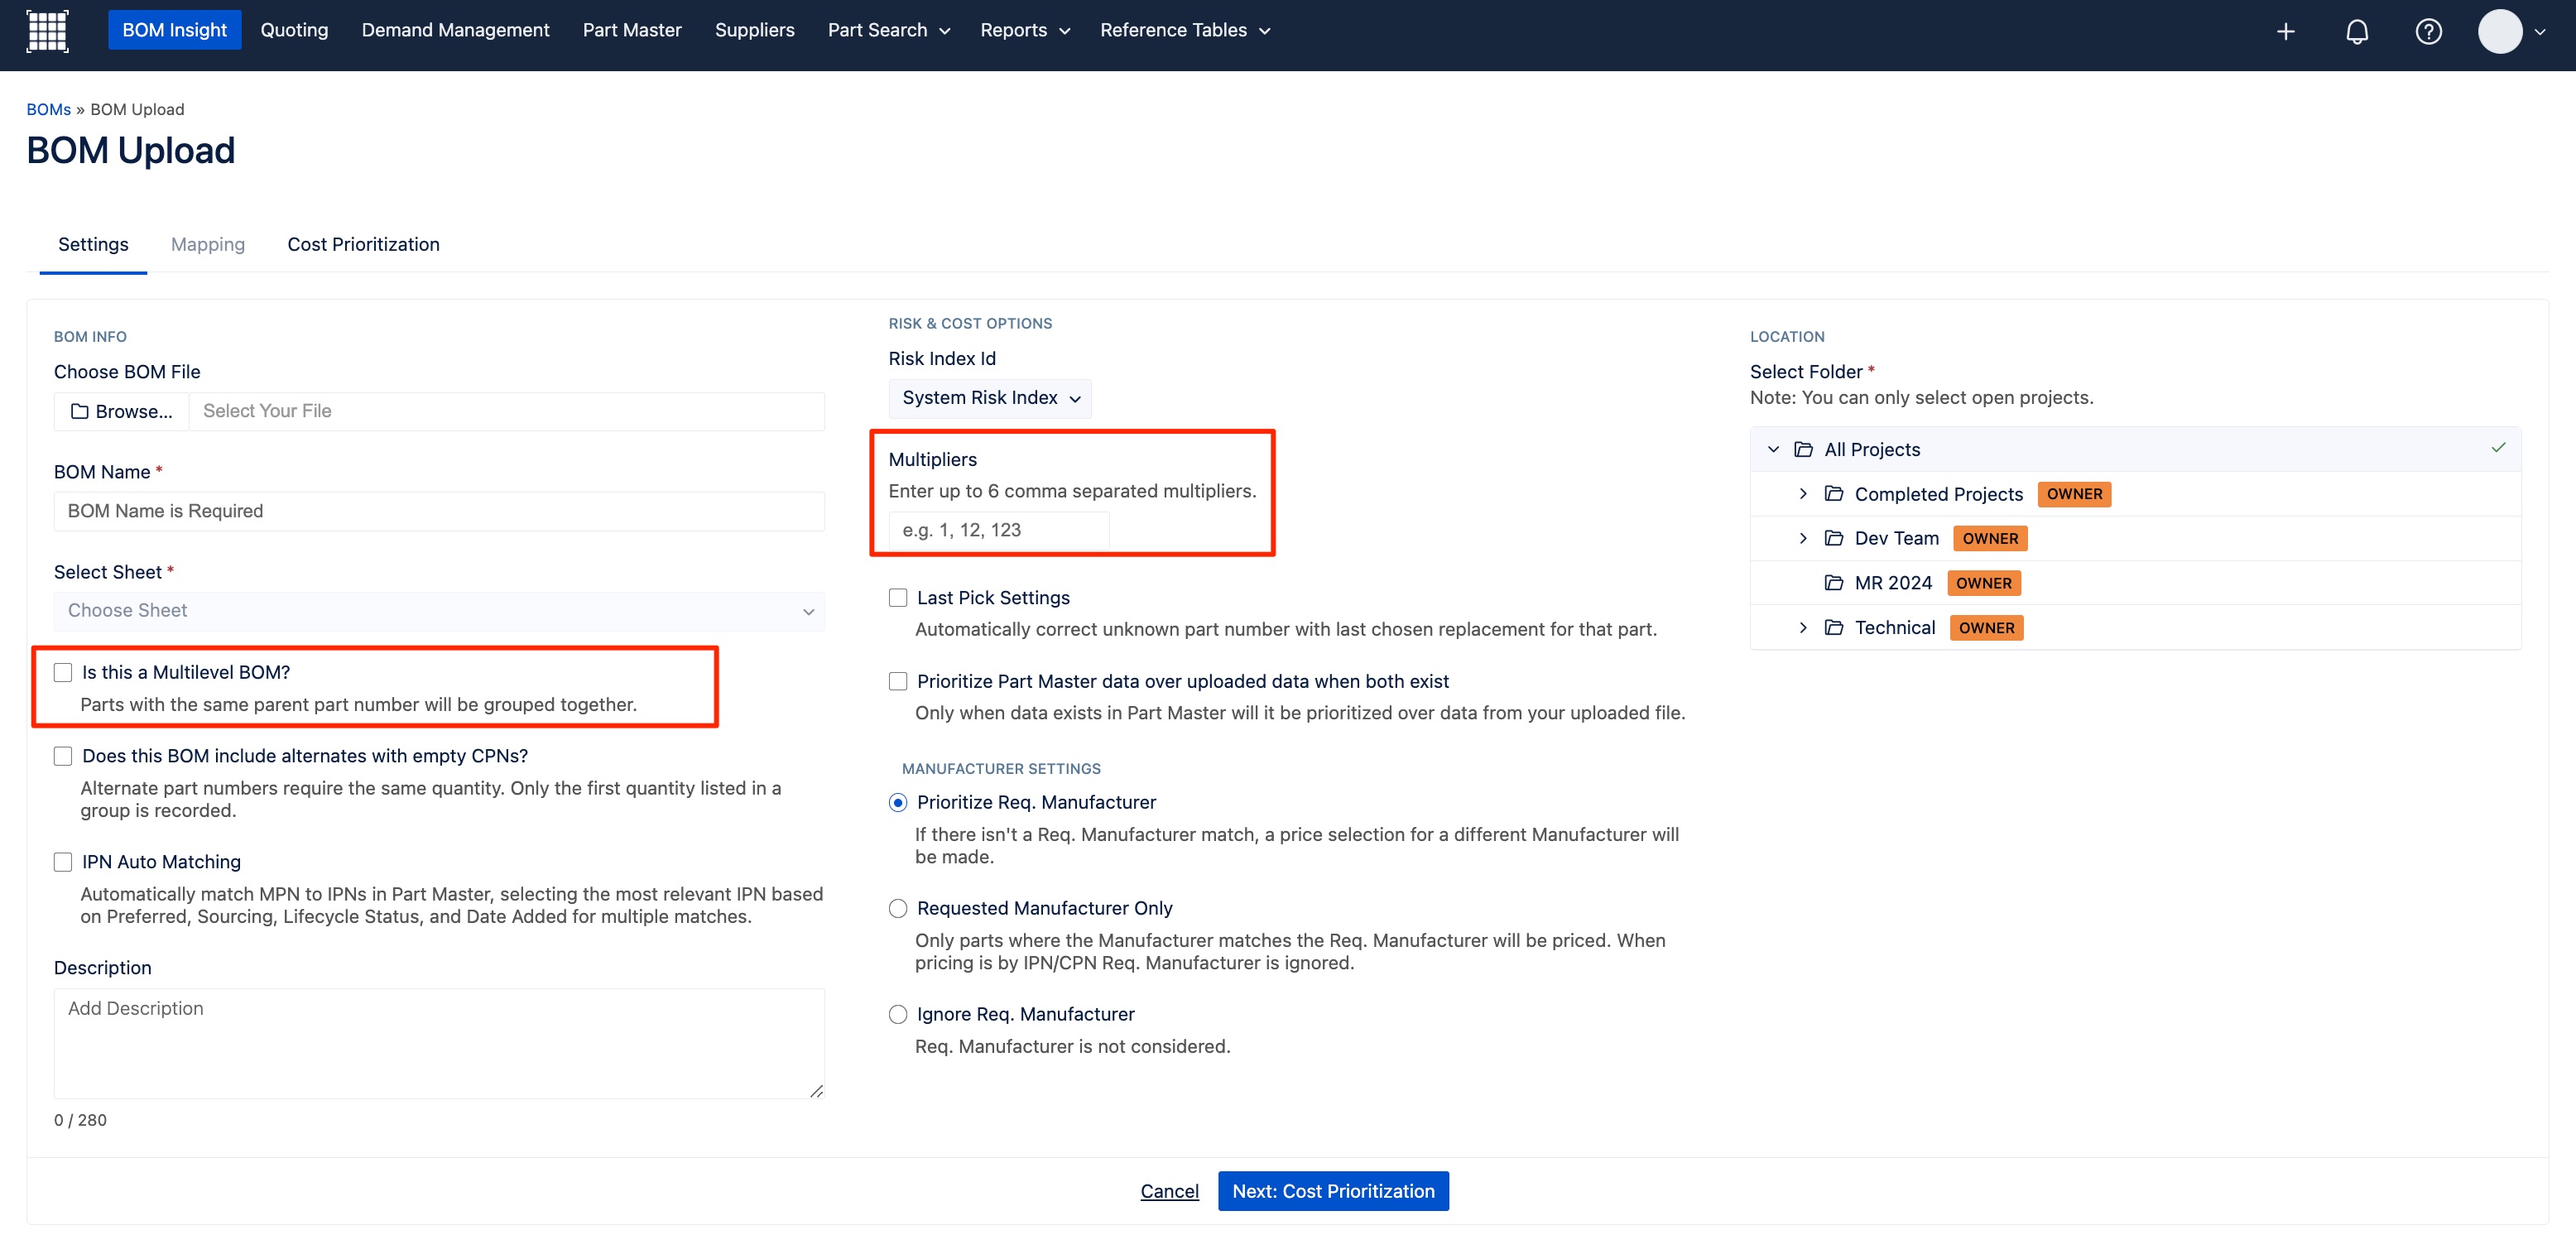Switch to Cost Prioritization tab
The height and width of the screenshot is (1235, 2576).
tap(363, 245)
